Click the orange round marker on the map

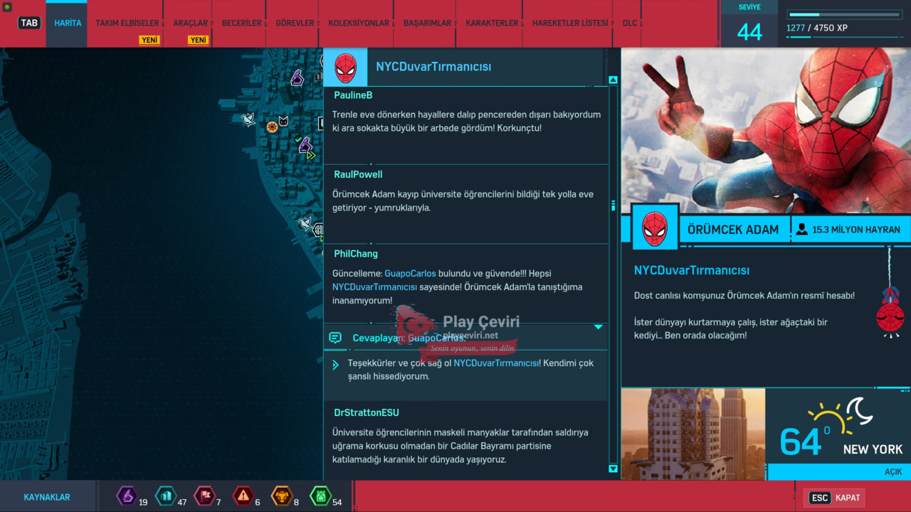tap(272, 127)
